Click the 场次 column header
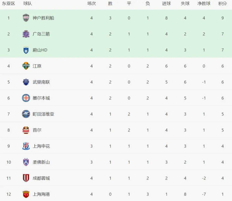232x201 pixels. 92,4
